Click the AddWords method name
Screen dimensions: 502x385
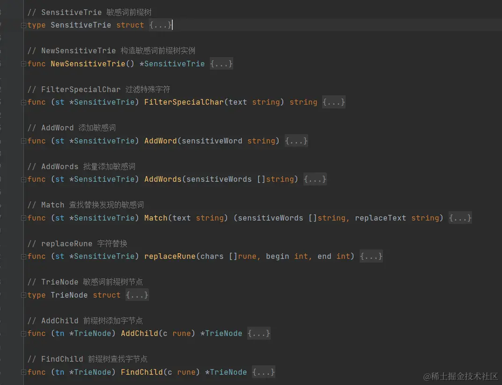(163, 179)
